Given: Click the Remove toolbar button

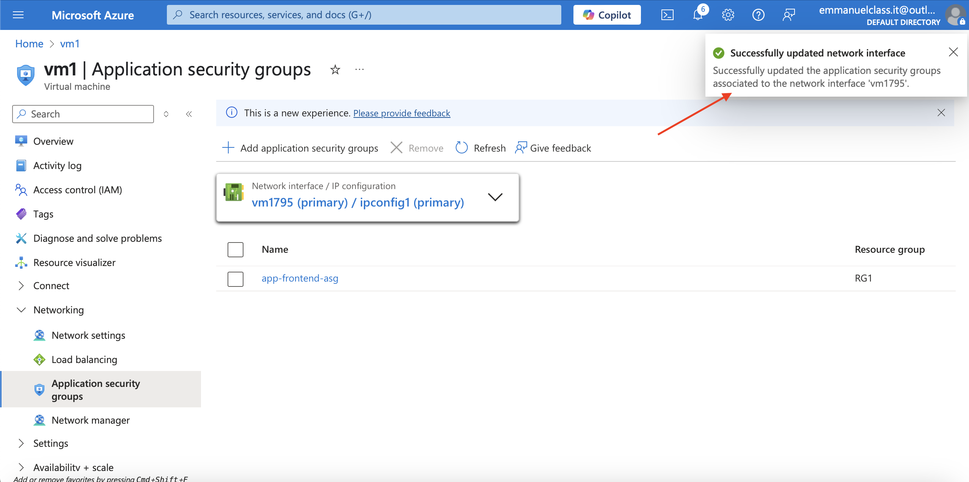Looking at the screenshot, I should click(x=417, y=148).
